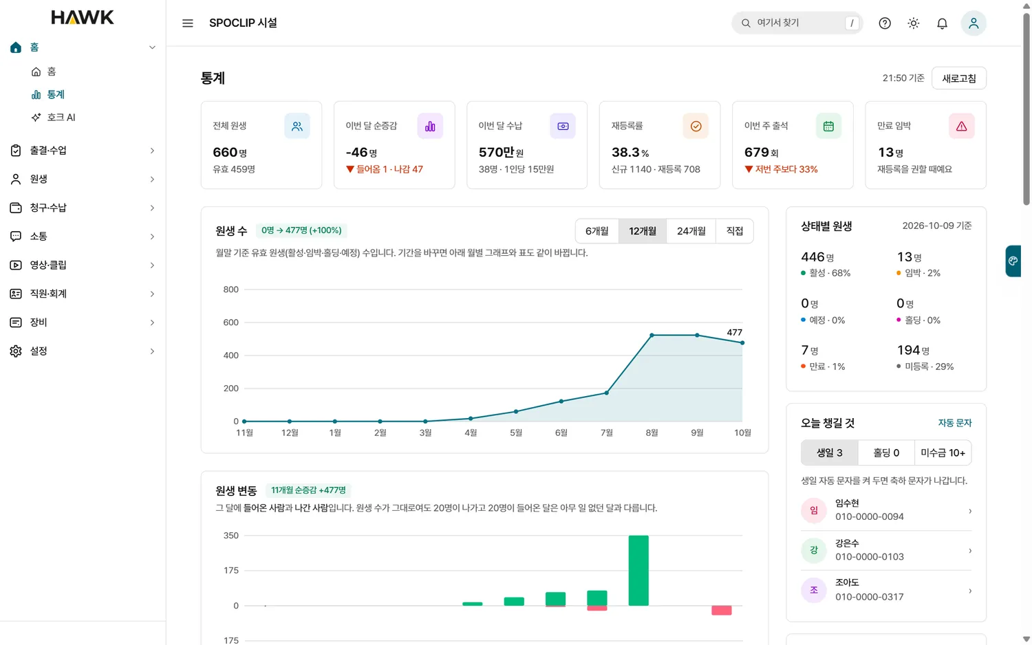Open the 자동 문자 link
The image size is (1032, 645).
tap(955, 423)
